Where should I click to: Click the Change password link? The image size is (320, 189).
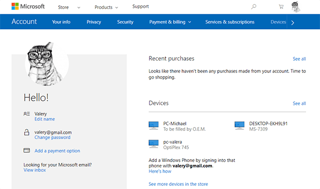[52, 138]
